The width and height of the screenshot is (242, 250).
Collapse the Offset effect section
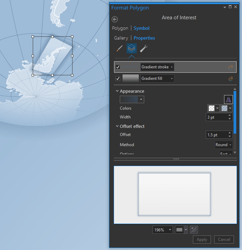[x=117, y=126]
